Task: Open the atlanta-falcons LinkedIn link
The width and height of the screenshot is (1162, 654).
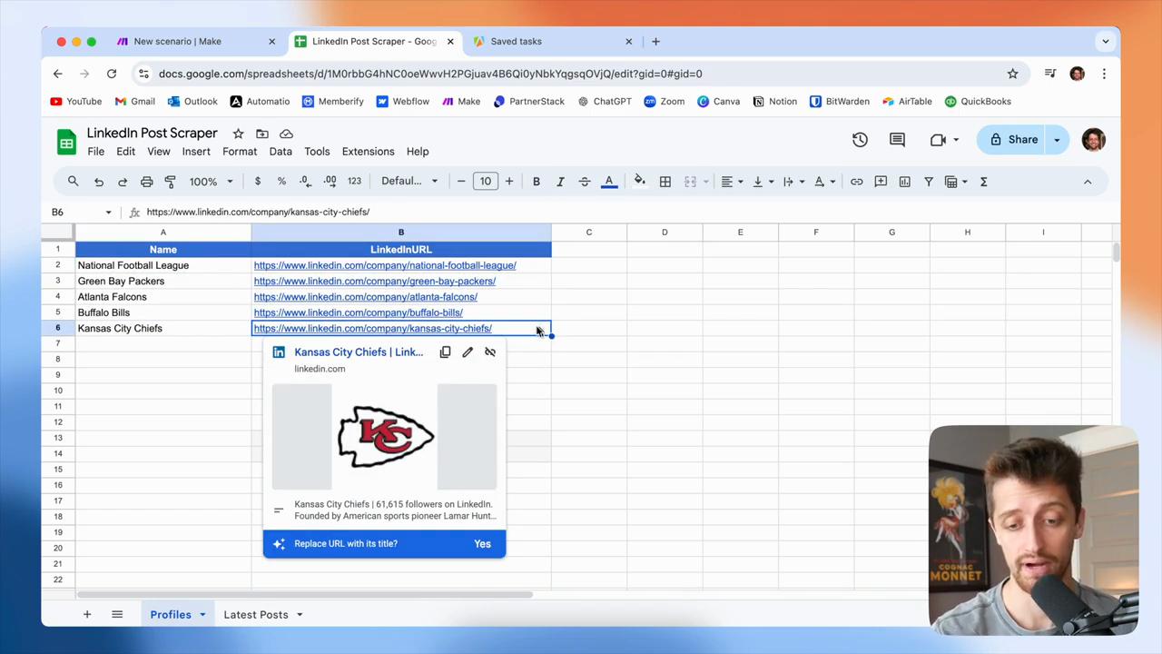Action: click(x=366, y=297)
